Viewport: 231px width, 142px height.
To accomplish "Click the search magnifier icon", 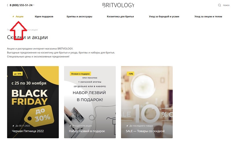I will (x=219, y=5).
